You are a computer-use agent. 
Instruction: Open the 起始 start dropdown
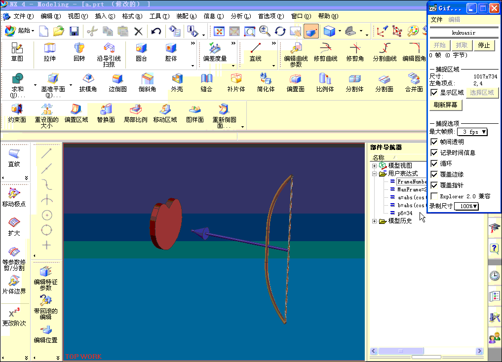[x=20, y=31]
